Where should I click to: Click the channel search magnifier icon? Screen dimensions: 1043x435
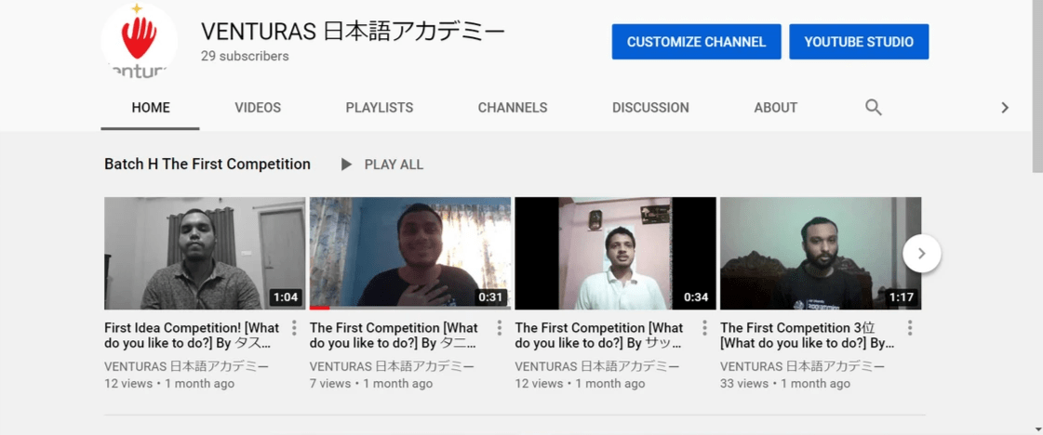tap(873, 108)
